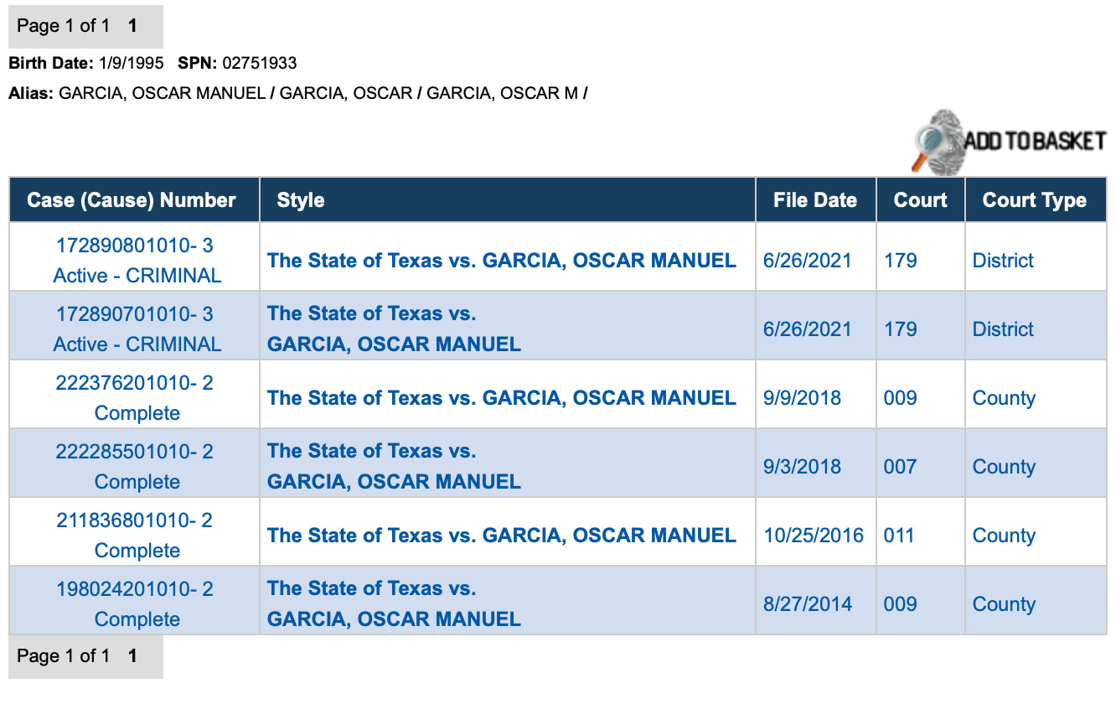Go to page 1 in bottom pager
The image size is (1116, 704).
[x=132, y=655]
